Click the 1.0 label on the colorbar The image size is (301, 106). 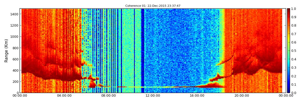[x=294, y=9]
